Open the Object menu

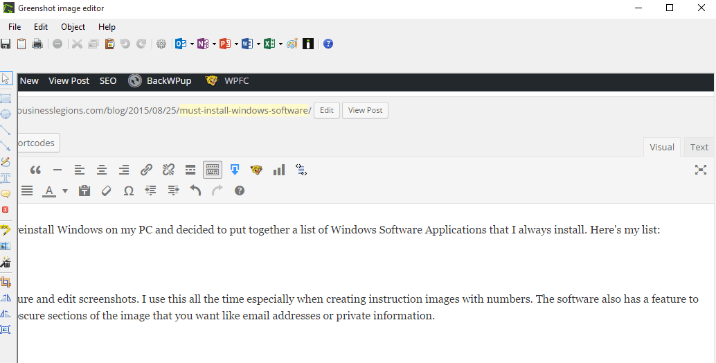73,27
